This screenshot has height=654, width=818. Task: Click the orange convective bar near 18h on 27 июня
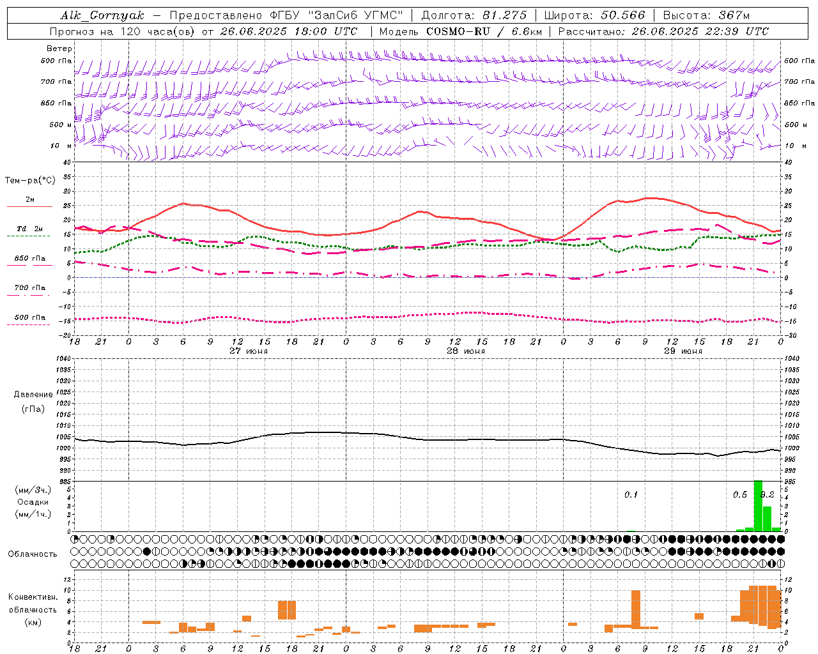coord(287,610)
